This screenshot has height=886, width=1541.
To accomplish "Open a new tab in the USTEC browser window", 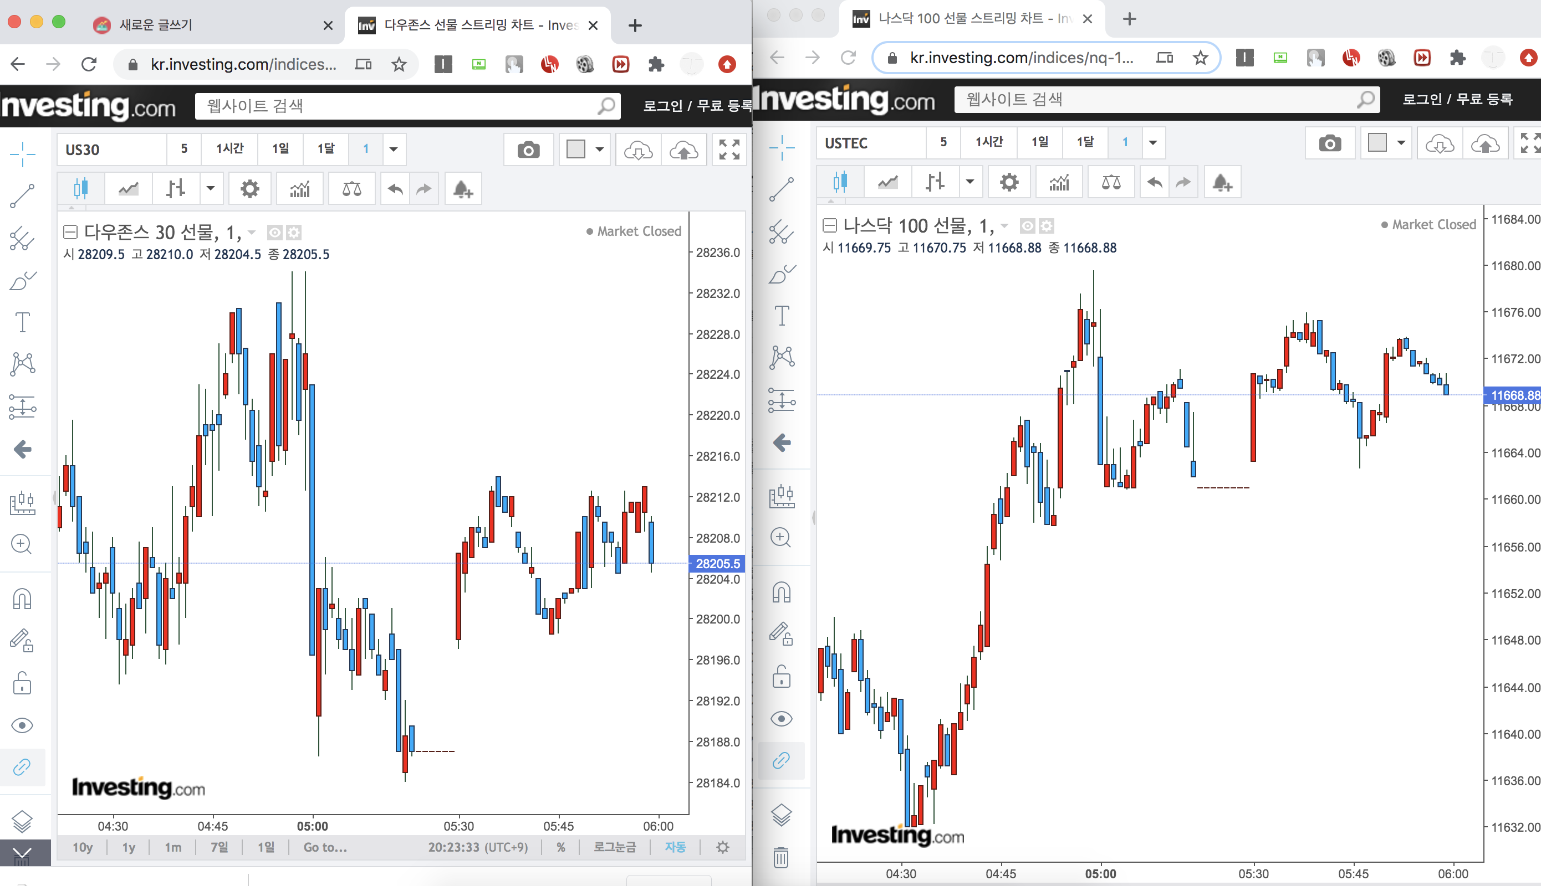I will (x=1129, y=19).
